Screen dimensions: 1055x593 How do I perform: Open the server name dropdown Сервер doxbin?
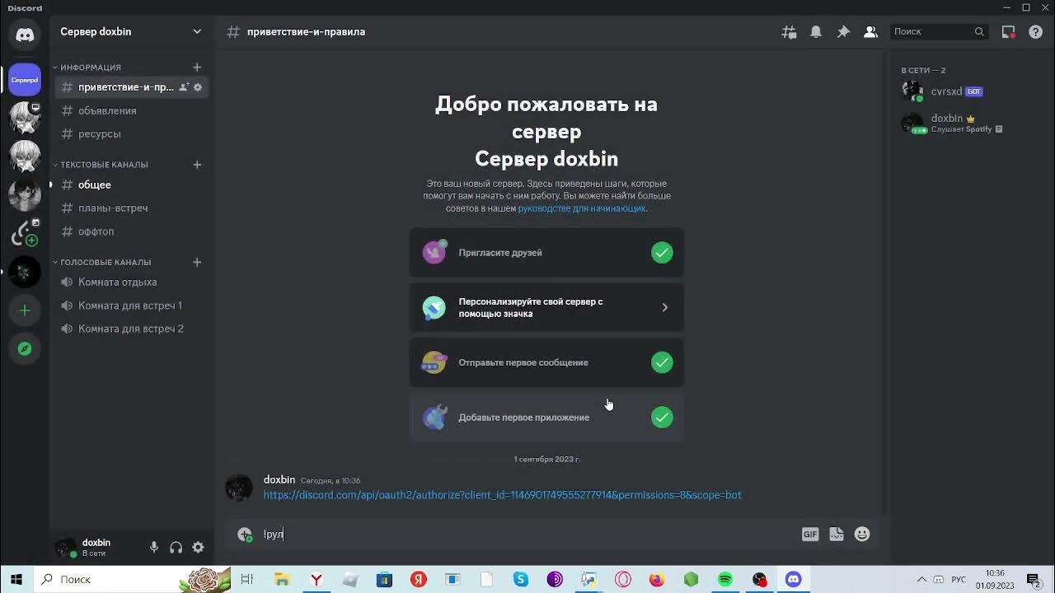coord(131,31)
